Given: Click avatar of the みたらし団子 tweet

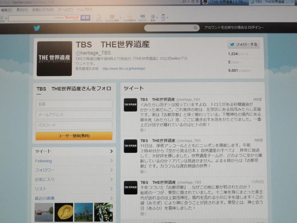Looking at the screenshot, I should pyautogui.click(x=130, y=105).
